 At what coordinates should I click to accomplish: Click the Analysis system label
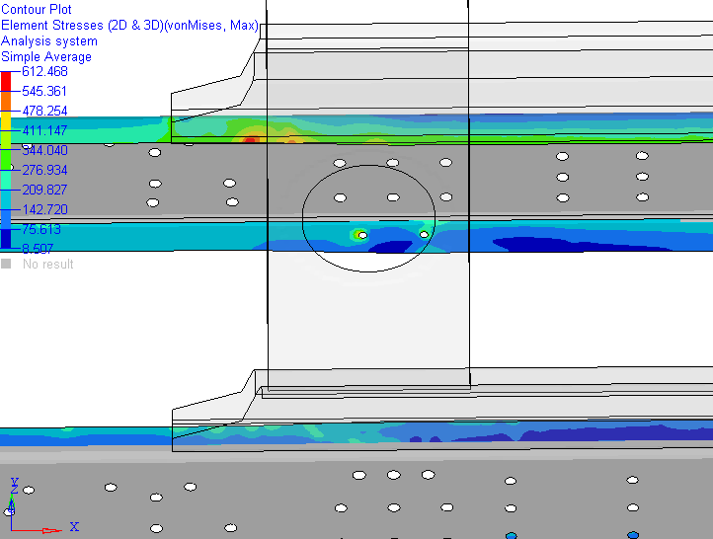coord(49,40)
